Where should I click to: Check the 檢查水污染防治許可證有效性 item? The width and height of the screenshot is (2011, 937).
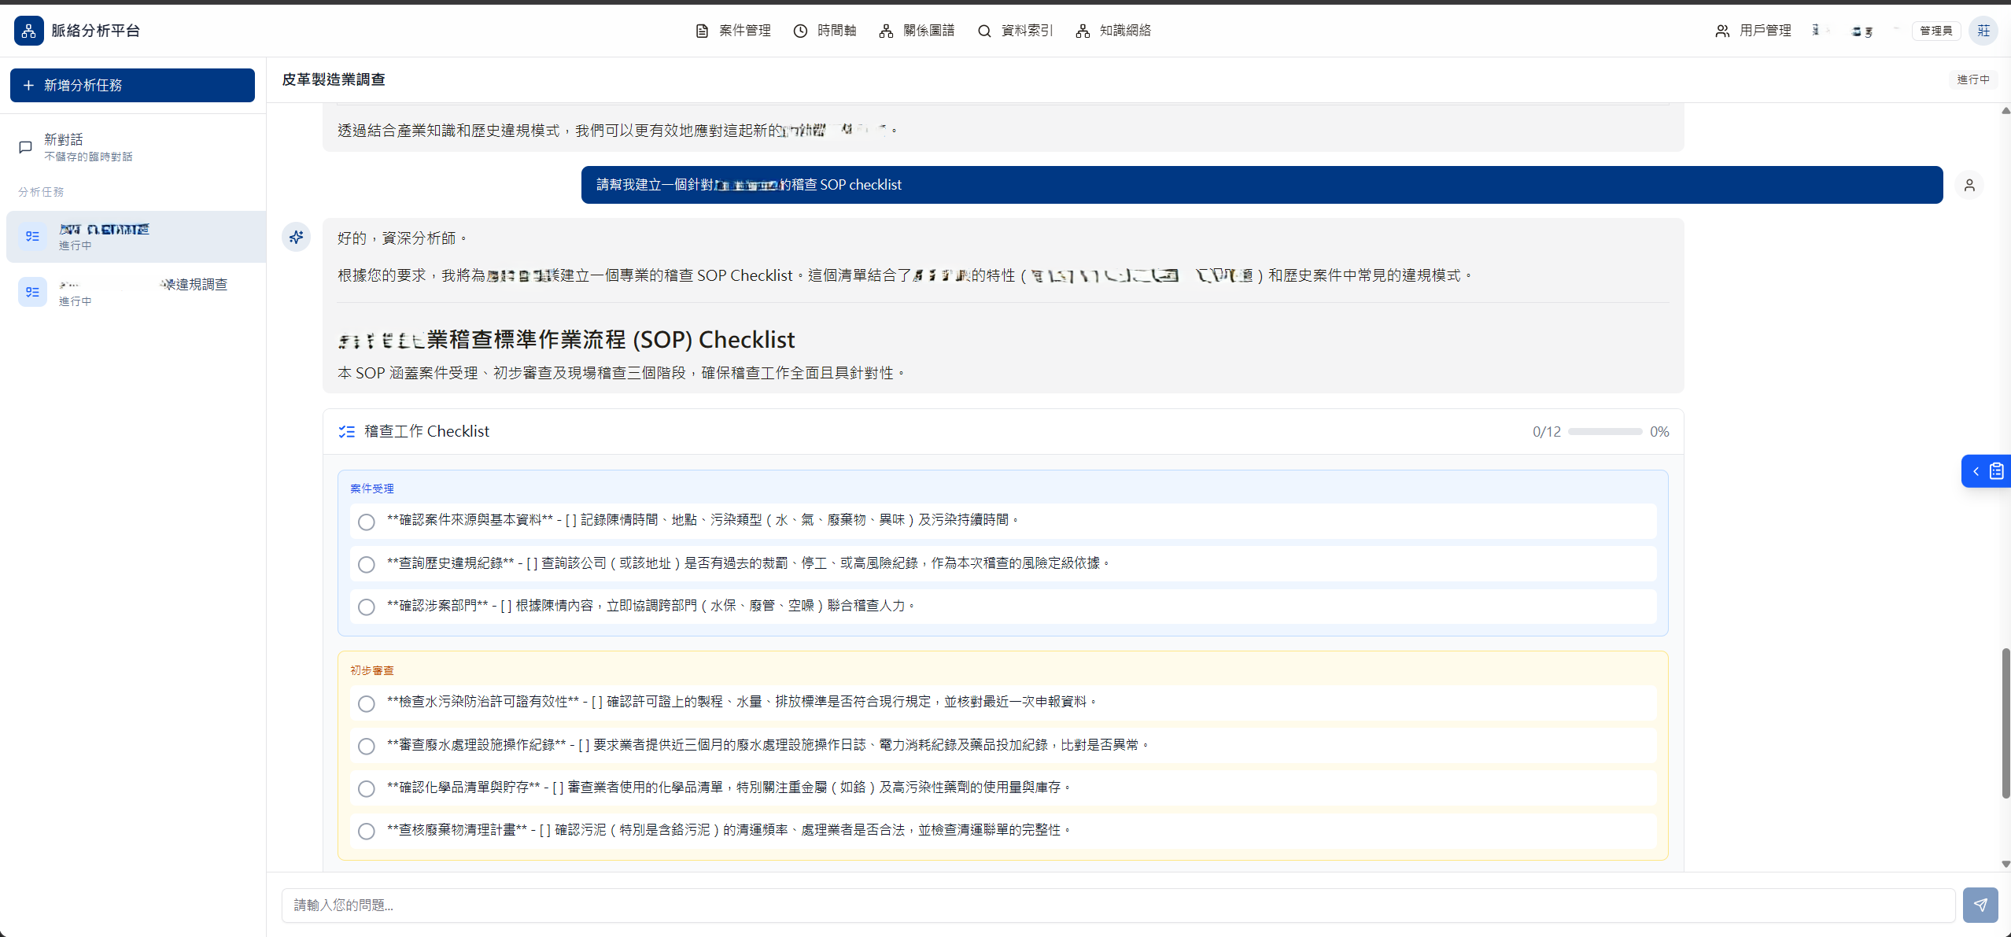pos(366,704)
